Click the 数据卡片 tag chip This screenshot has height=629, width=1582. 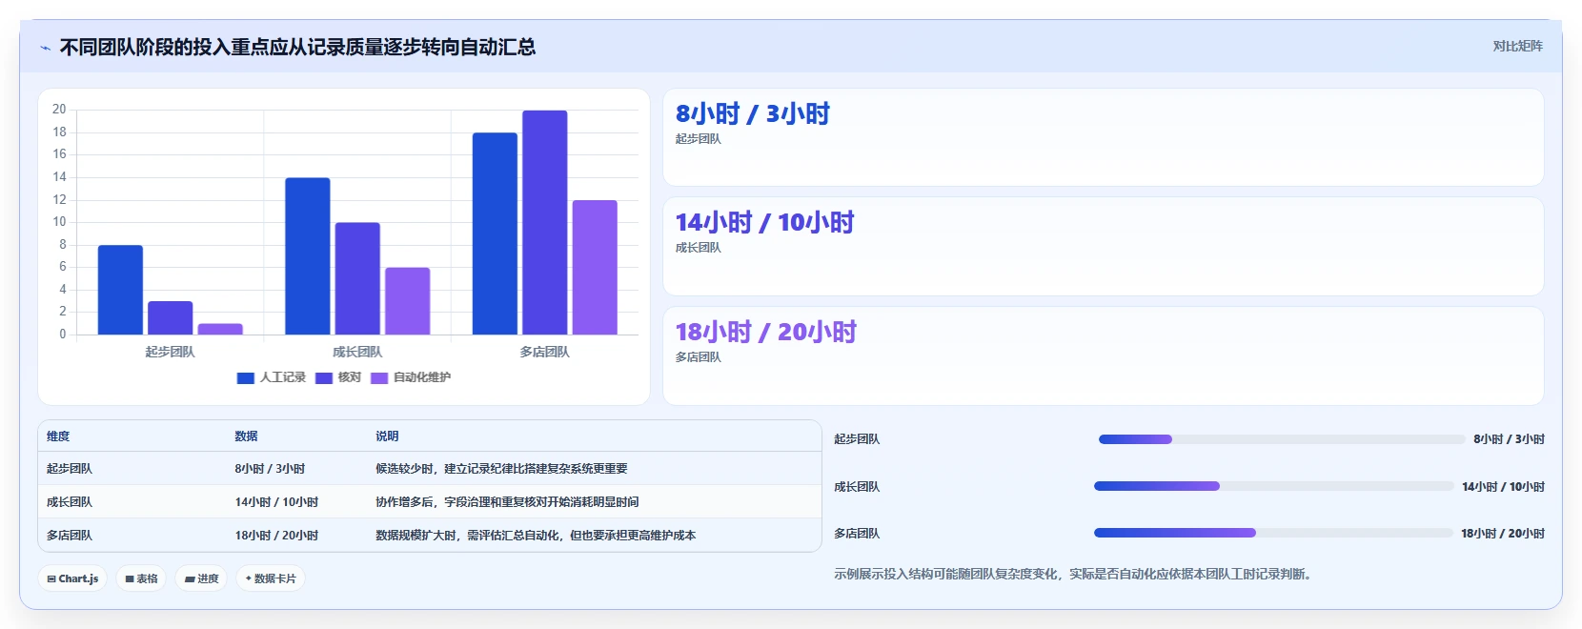pyautogui.click(x=271, y=578)
